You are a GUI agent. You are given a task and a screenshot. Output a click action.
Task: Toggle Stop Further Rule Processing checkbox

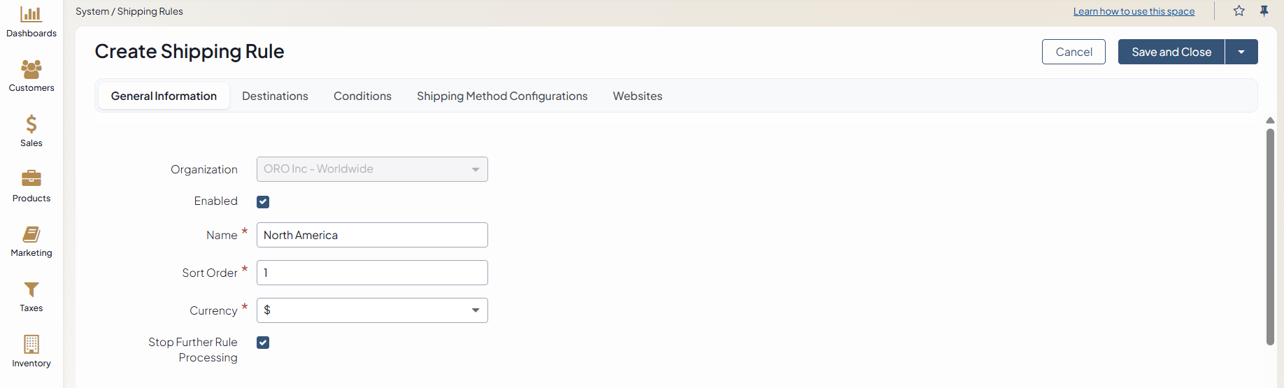263,343
